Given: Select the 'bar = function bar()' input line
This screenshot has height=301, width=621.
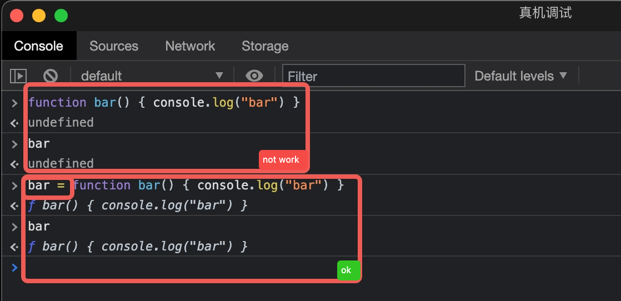Looking at the screenshot, I should coord(186,185).
